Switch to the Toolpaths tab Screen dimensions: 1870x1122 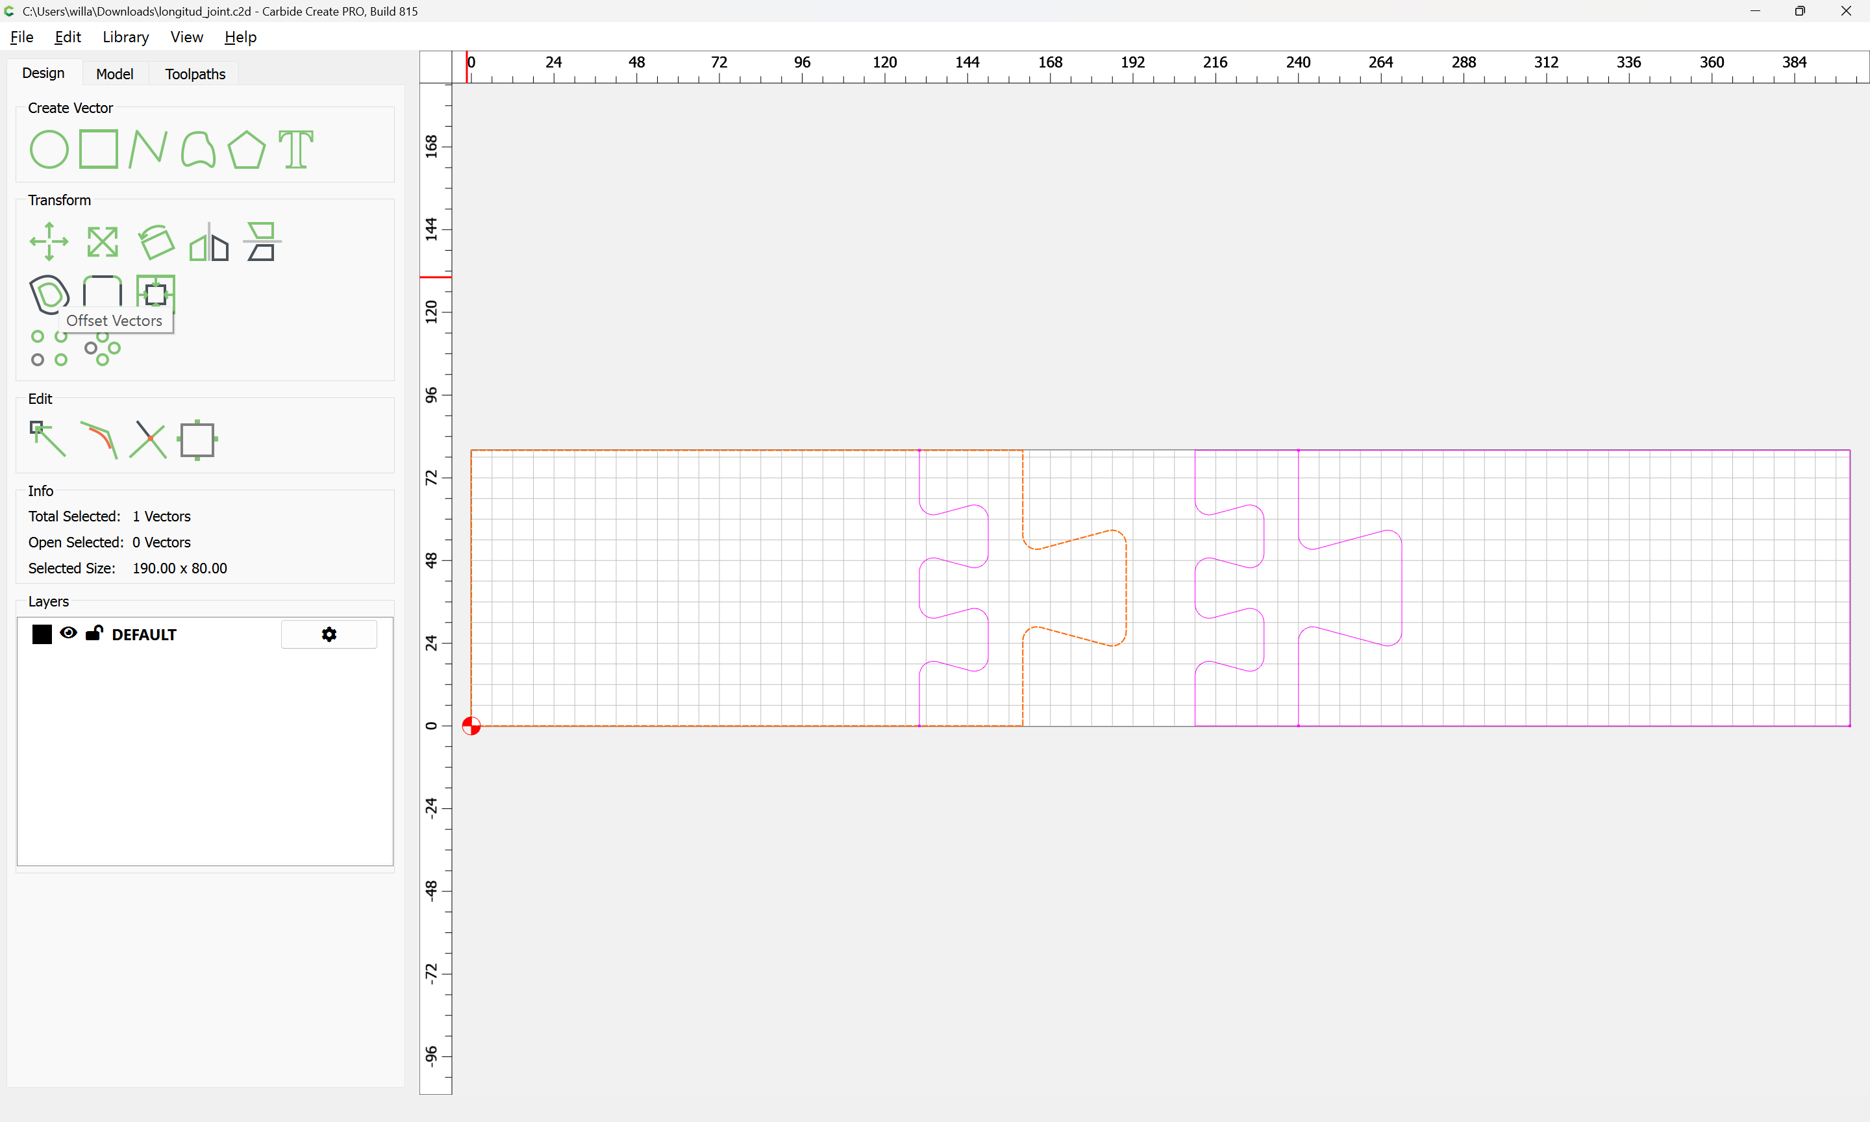point(195,74)
